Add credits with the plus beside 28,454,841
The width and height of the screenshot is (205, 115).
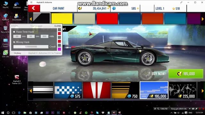click(108, 9)
